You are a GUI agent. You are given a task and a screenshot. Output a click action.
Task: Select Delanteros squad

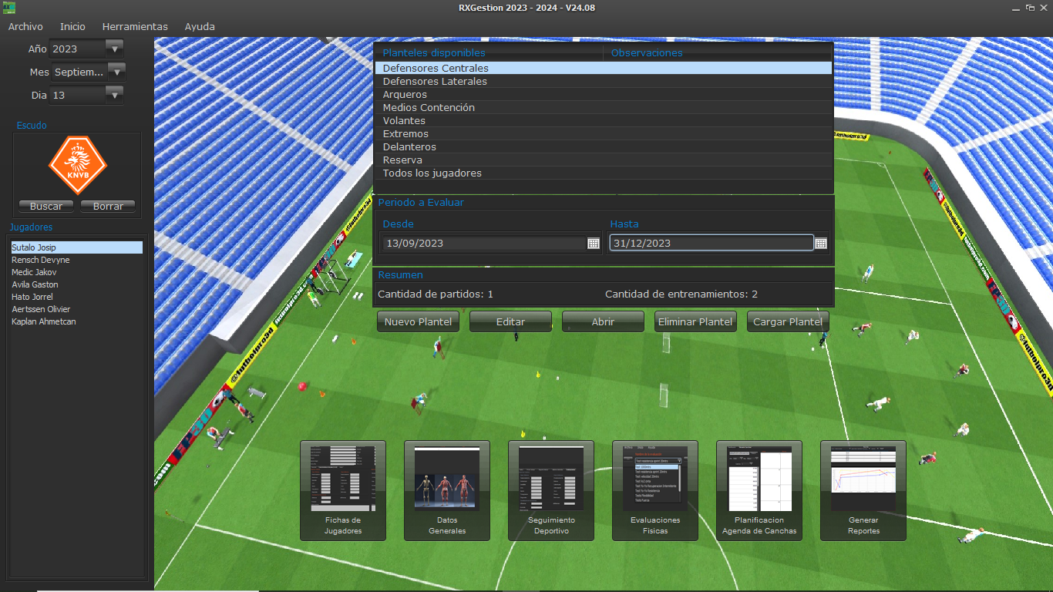(x=604, y=147)
